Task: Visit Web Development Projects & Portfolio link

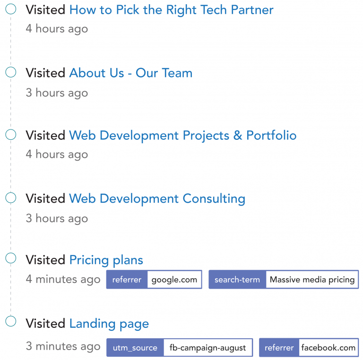Action: (182, 136)
